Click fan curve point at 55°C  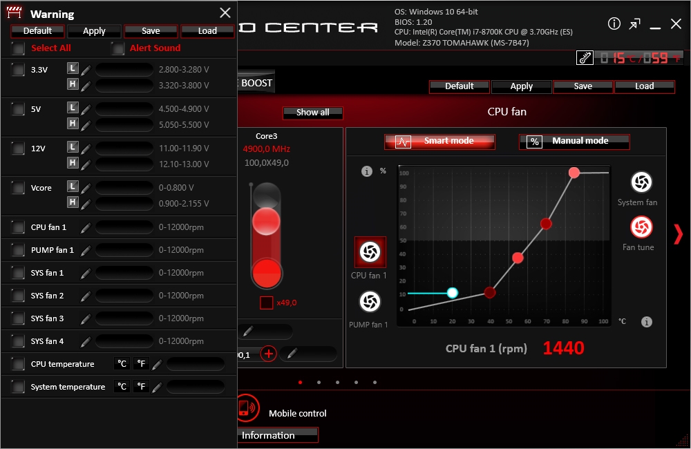(518, 258)
